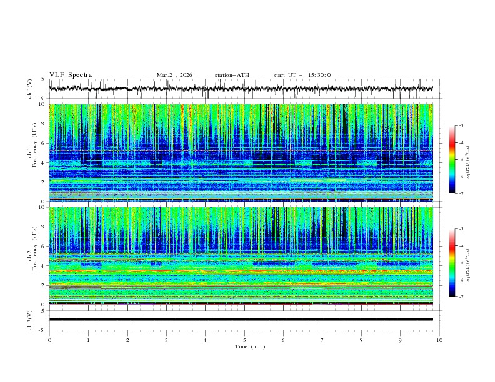The width and height of the screenshot is (495, 382).
Task: Click time axis tick label 4
Action: pyautogui.click(x=205, y=340)
